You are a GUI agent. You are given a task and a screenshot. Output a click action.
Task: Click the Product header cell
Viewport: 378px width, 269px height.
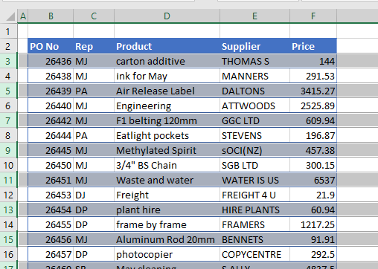pyautogui.click(x=167, y=46)
